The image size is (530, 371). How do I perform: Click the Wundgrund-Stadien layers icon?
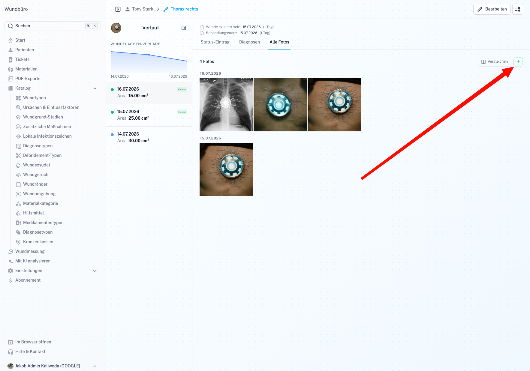[x=18, y=117]
